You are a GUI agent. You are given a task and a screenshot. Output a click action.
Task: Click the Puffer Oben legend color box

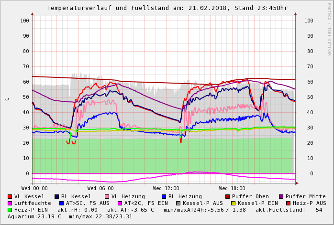pyautogui.click(x=227, y=196)
